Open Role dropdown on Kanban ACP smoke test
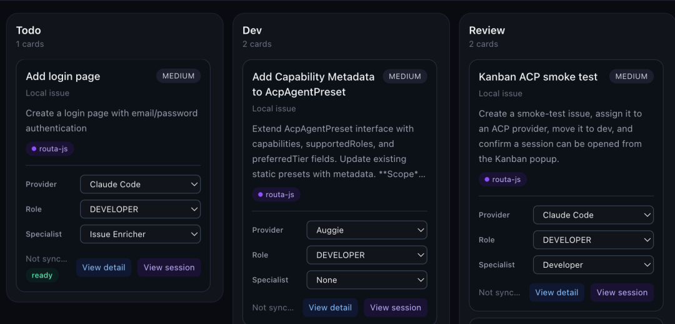Viewport: 675px width, 324px height. coord(593,240)
